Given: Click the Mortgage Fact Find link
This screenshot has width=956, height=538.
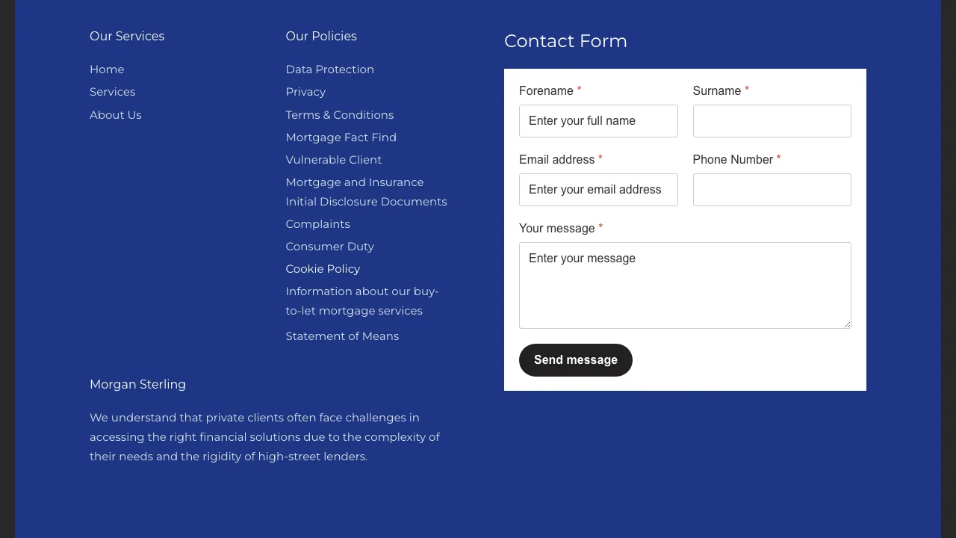Looking at the screenshot, I should pyautogui.click(x=341, y=137).
